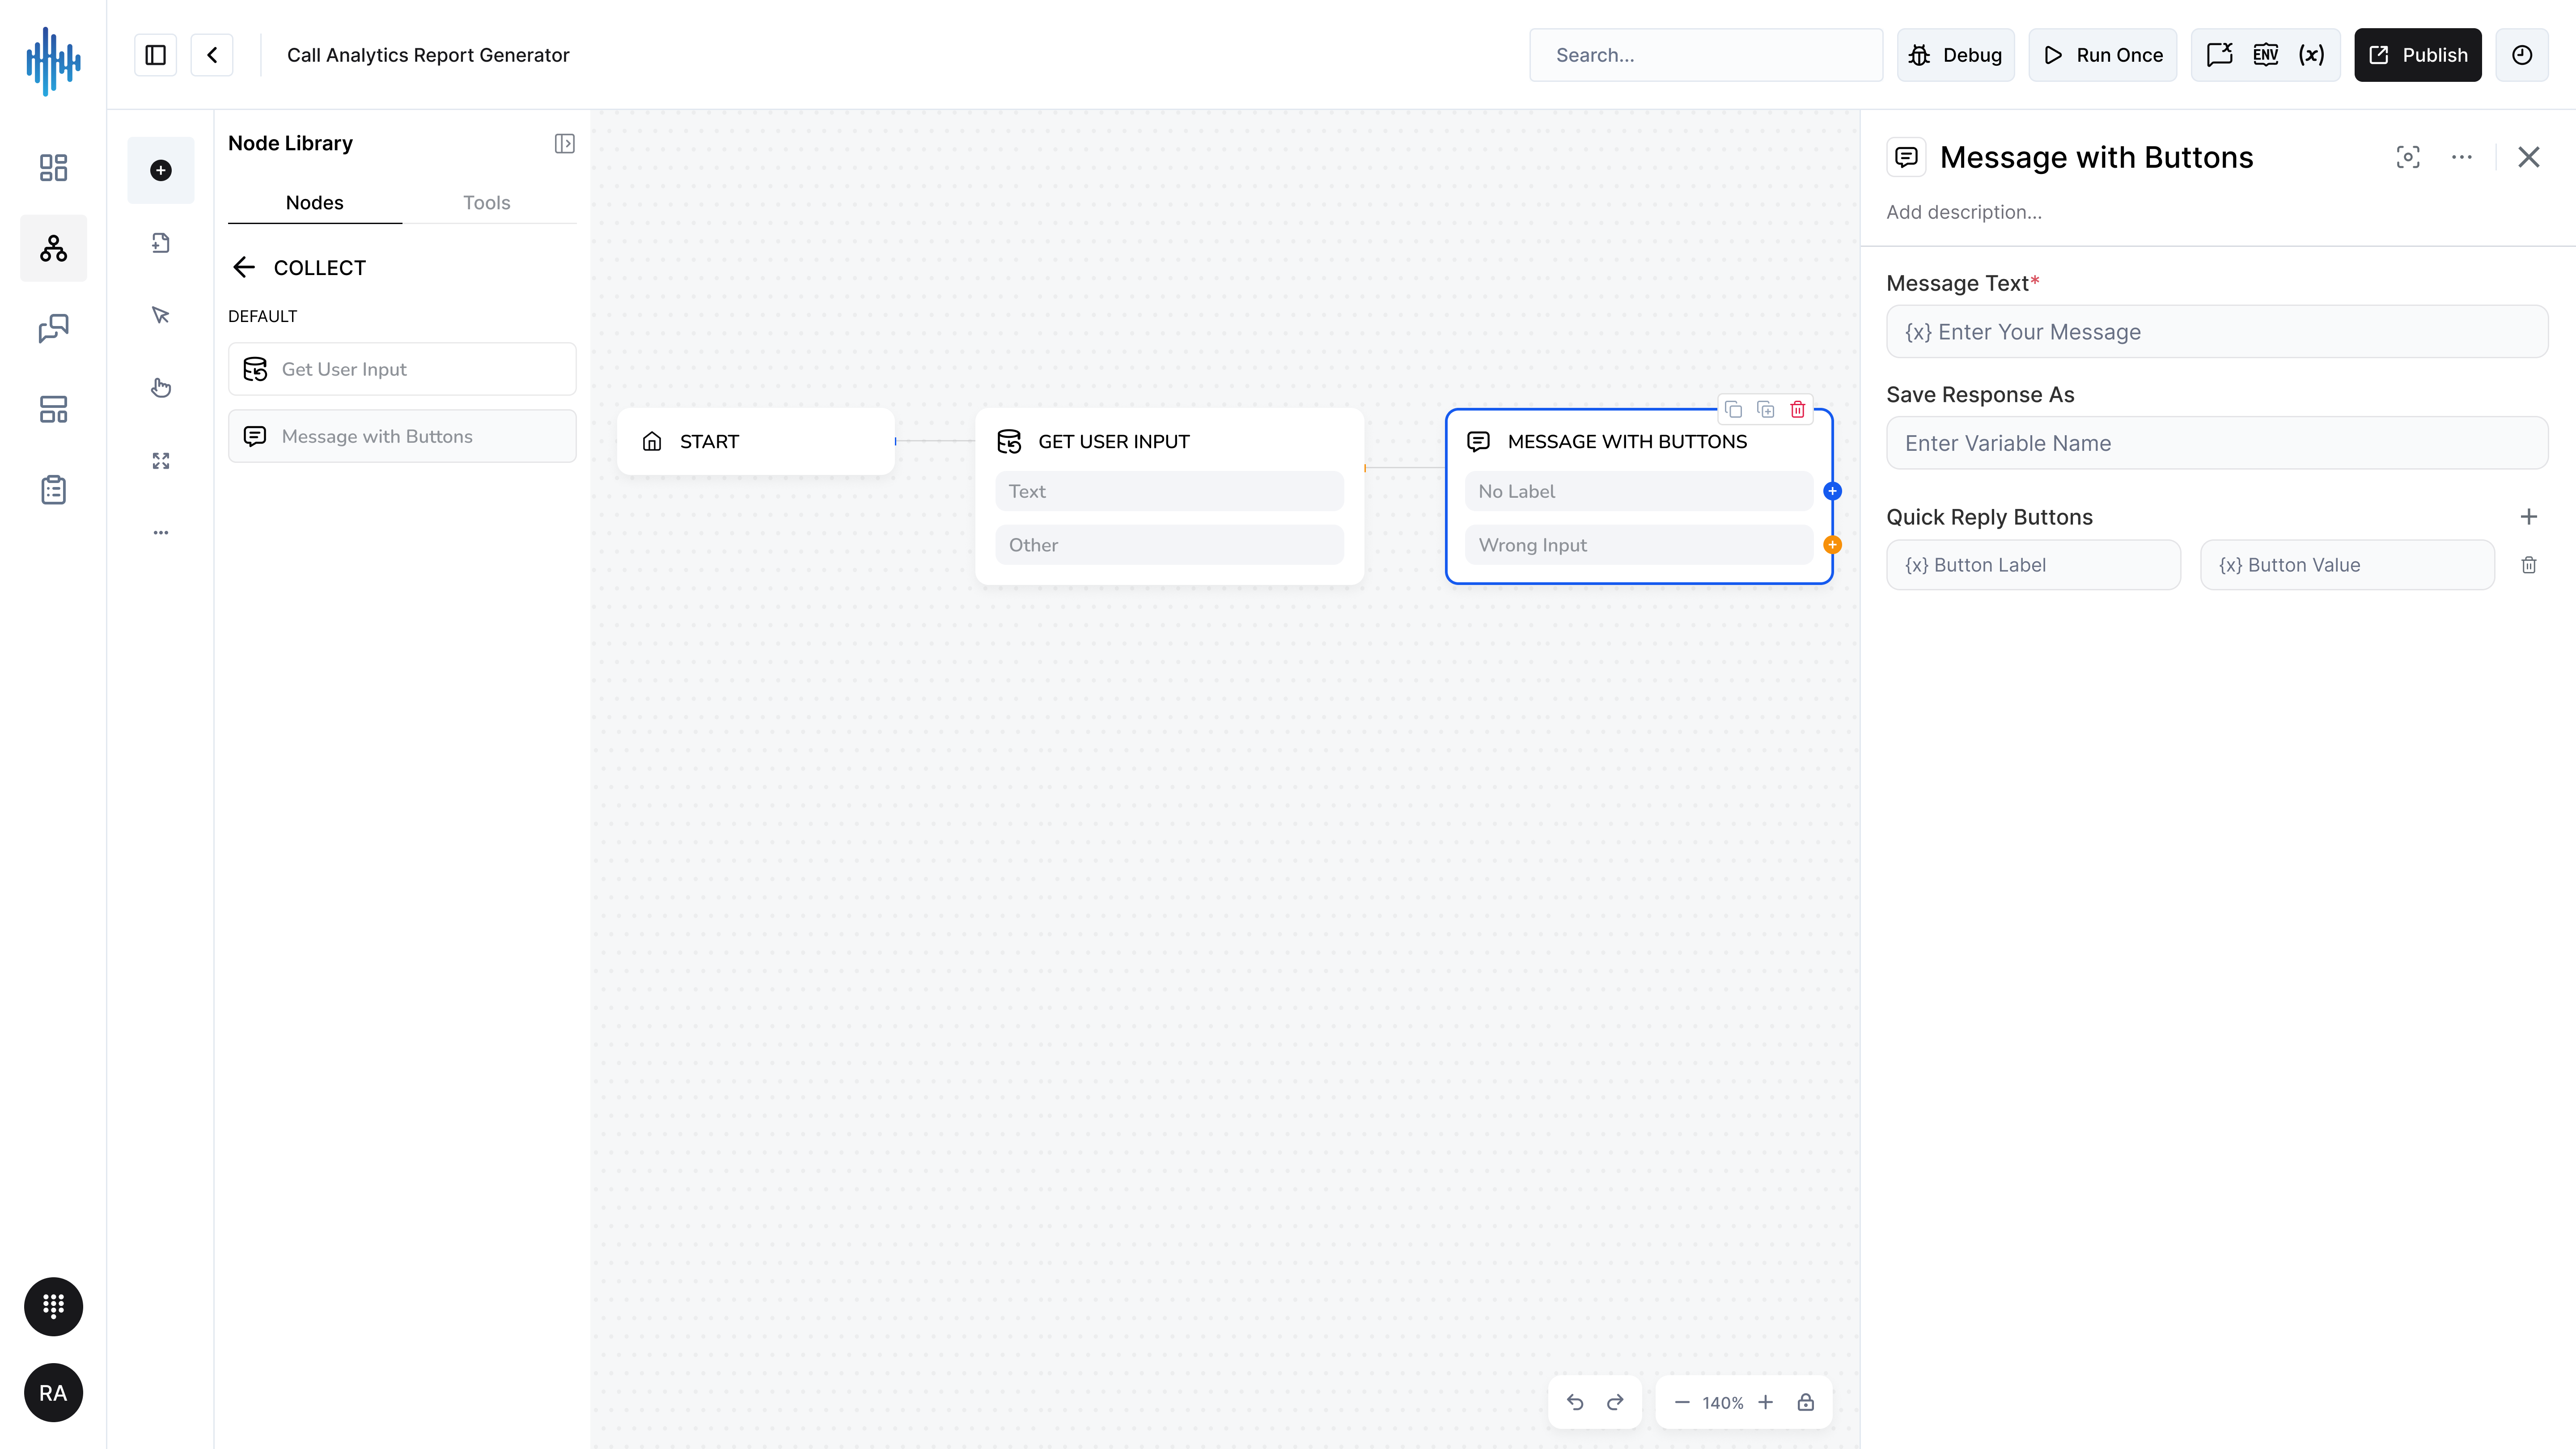This screenshot has height=1449, width=2576.
Task: Close the Message with Buttons panel
Action: tap(2528, 157)
